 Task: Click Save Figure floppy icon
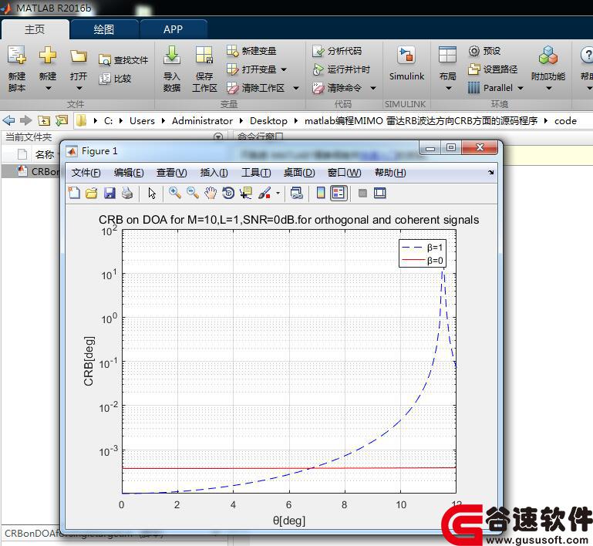tap(110, 194)
